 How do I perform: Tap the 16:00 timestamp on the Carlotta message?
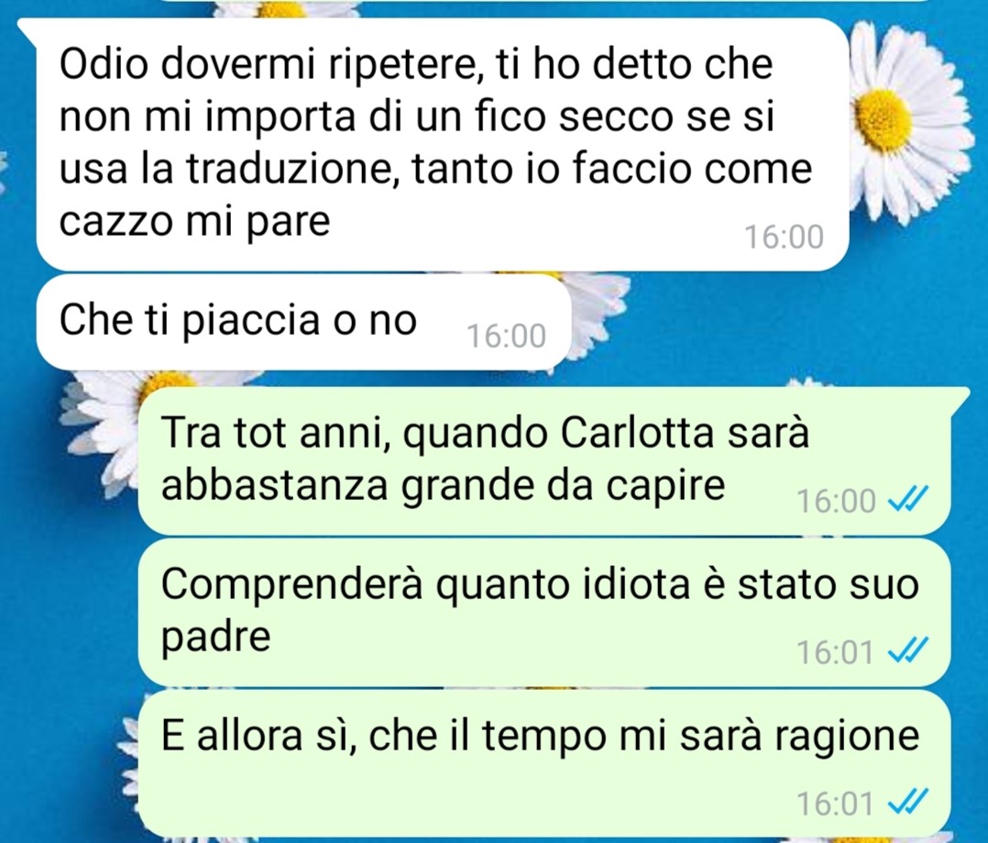tap(836, 502)
